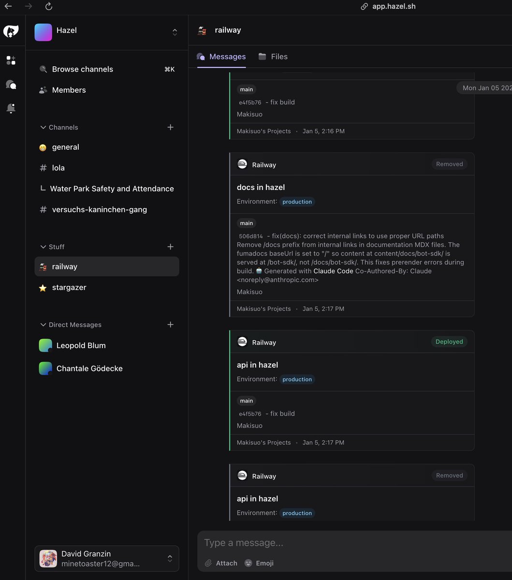Viewport: 512px width, 580px height.
Task: Open Water Park Safety and Attendance thread
Action: 107,188
